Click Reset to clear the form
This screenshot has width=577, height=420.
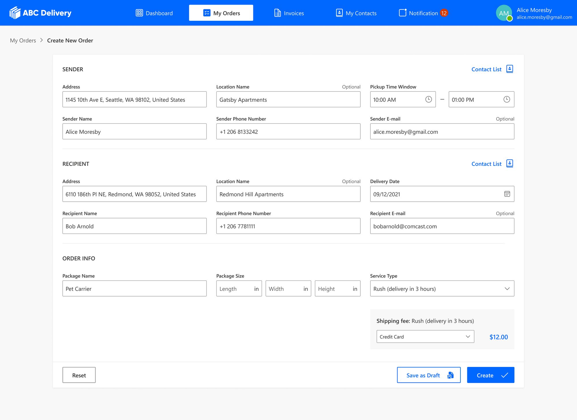coord(79,375)
